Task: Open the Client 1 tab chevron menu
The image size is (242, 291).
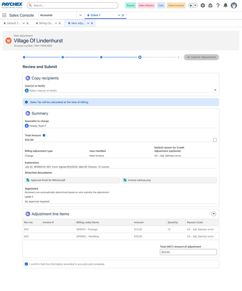Action: point(119,15)
